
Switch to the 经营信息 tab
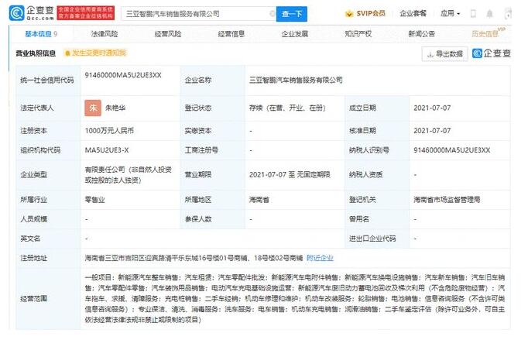(231, 34)
